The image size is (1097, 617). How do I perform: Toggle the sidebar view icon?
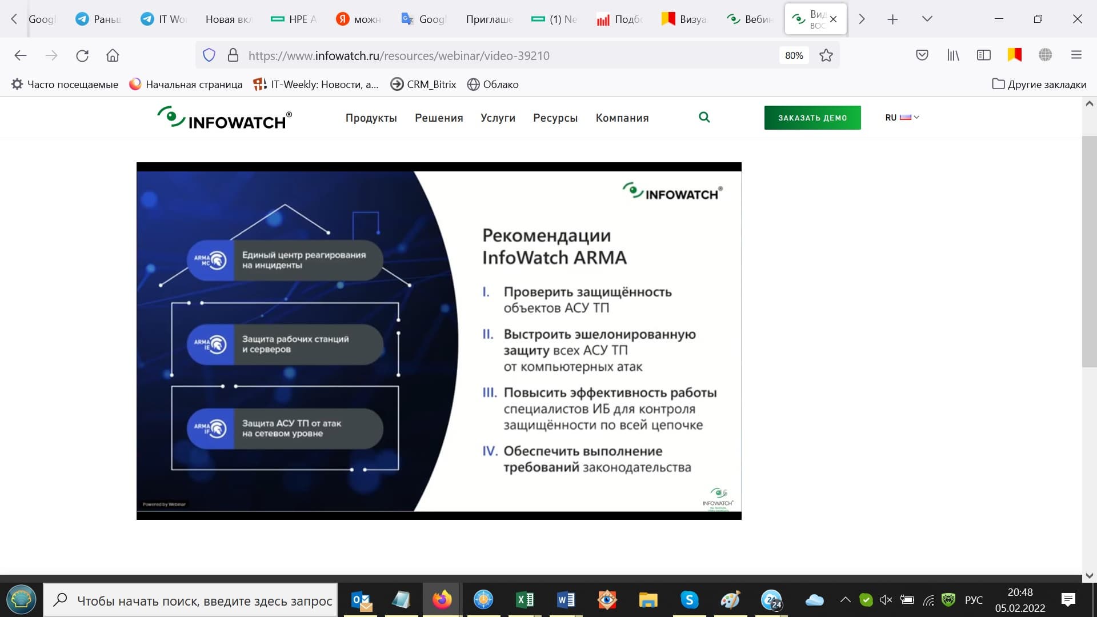[983, 55]
